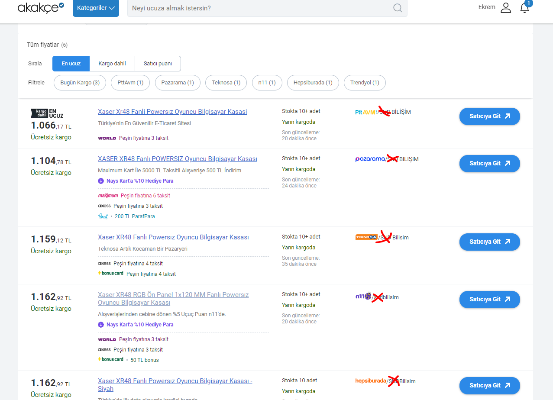Click '50 TL bonus' text
The height and width of the screenshot is (400, 553).
point(145,360)
